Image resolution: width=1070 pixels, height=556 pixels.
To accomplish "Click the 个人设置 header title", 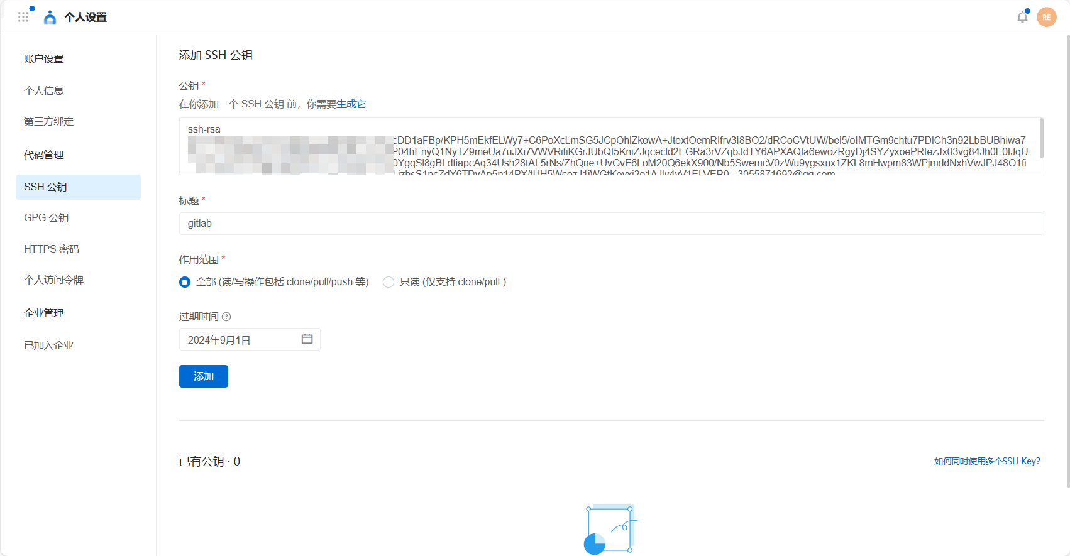I will point(85,17).
